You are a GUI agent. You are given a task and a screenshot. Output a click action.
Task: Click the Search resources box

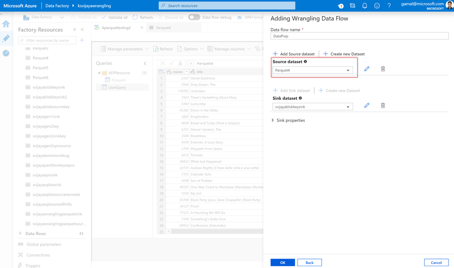point(227,5)
